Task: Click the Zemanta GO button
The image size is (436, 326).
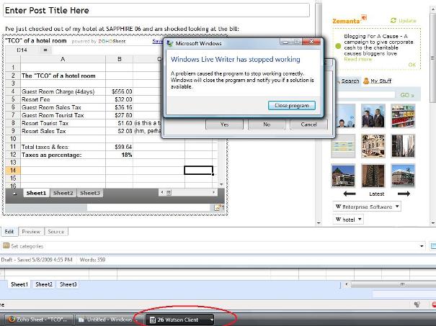Action: [x=407, y=95]
